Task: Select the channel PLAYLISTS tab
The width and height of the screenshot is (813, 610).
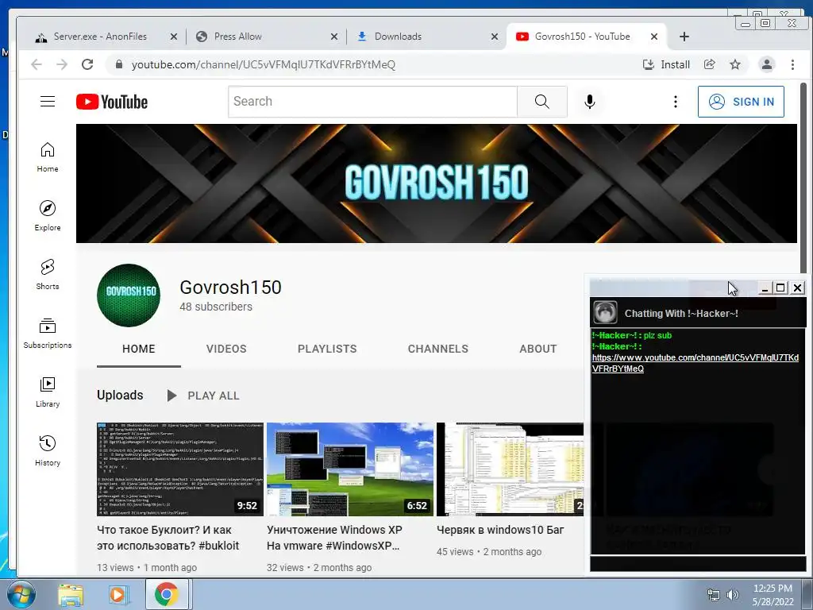Action: (327, 349)
